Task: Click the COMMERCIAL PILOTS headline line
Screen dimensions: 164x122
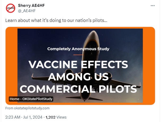Action: point(78,89)
